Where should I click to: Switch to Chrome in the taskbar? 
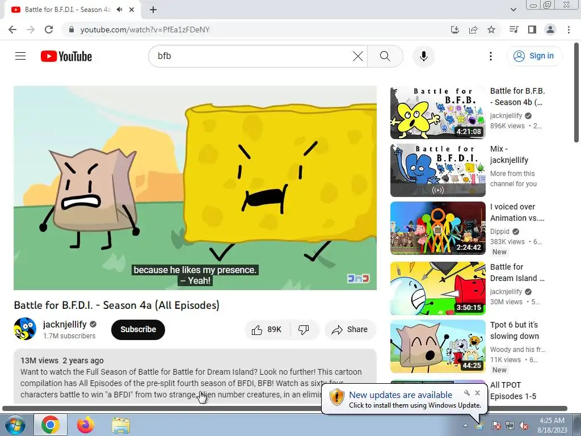point(50,425)
